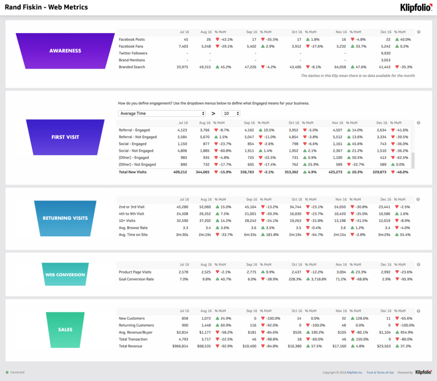Select the blue FIRST VISIT funnel segment
This screenshot has width=437, height=381.
pyautogui.click(x=65, y=137)
